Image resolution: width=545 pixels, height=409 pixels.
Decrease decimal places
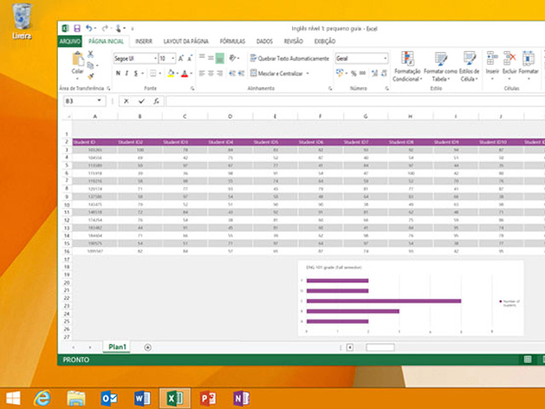pos(384,73)
